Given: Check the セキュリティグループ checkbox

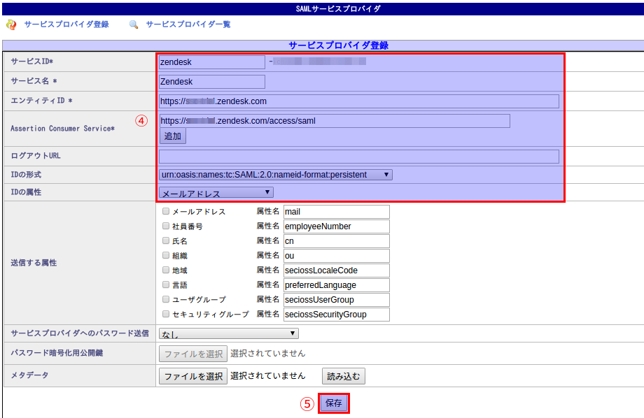Looking at the screenshot, I should coord(166,314).
